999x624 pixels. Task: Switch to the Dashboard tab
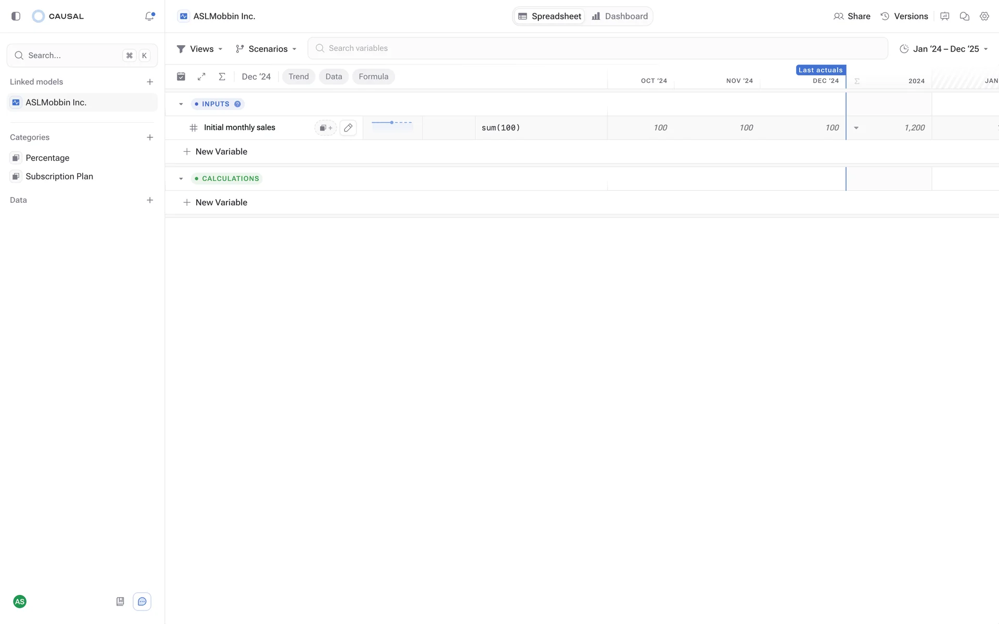(620, 16)
